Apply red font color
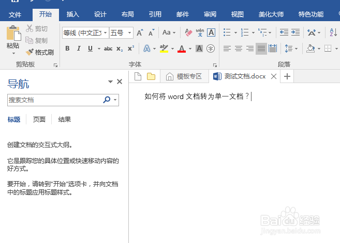340x243 pixels. click(x=182, y=48)
